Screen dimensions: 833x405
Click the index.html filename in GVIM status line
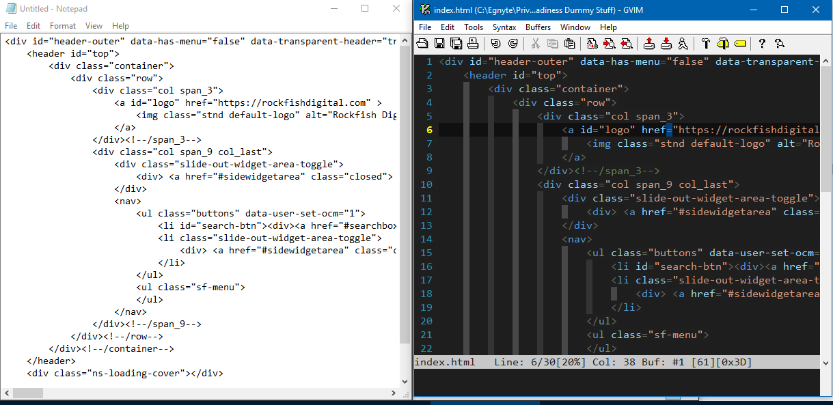pyautogui.click(x=445, y=362)
